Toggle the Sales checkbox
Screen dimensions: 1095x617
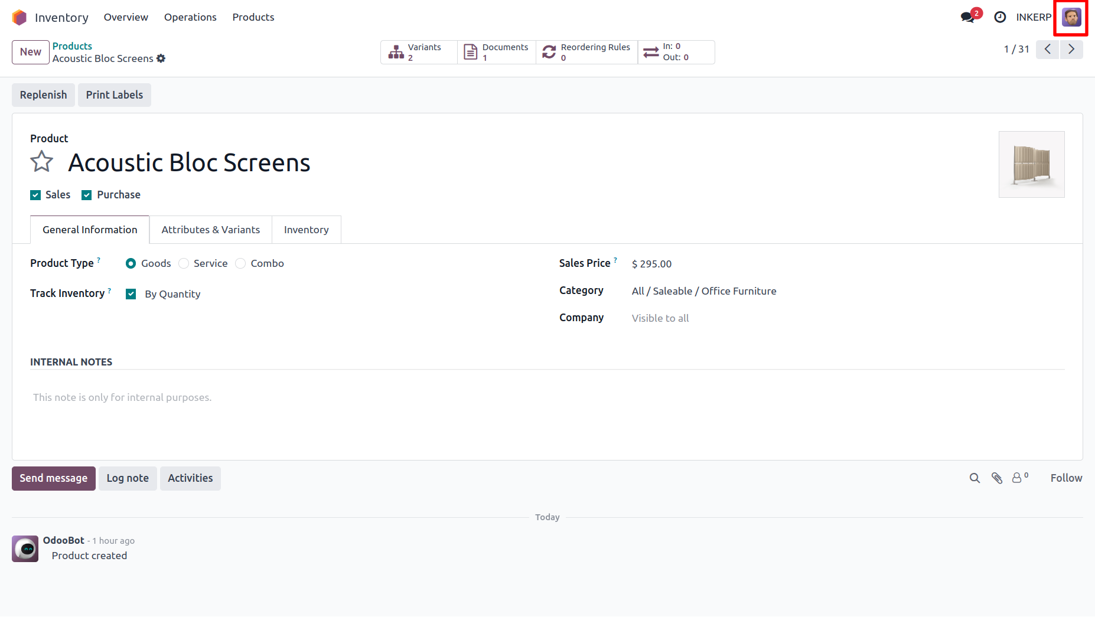tap(35, 195)
